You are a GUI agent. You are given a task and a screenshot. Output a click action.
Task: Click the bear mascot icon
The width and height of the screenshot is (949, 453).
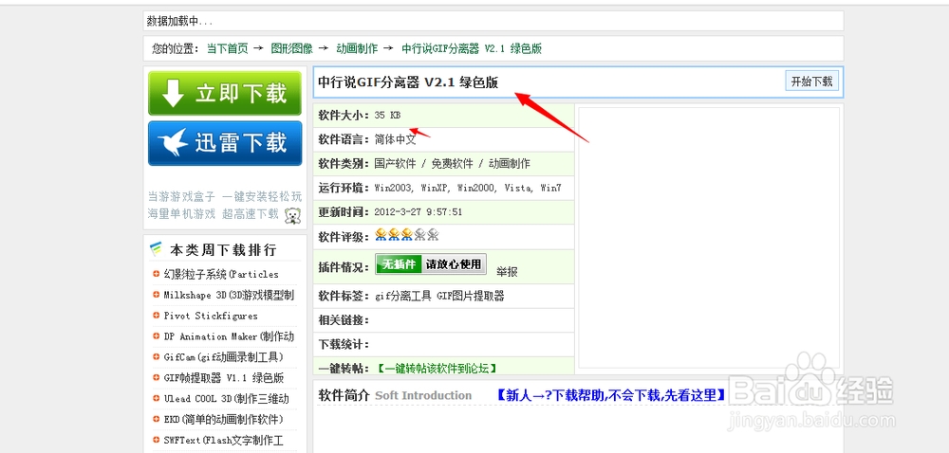coord(293,216)
